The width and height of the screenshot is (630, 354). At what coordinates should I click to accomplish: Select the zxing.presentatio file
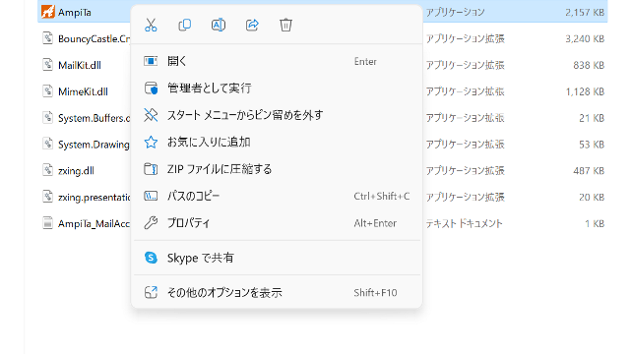pyautogui.click(x=94, y=197)
